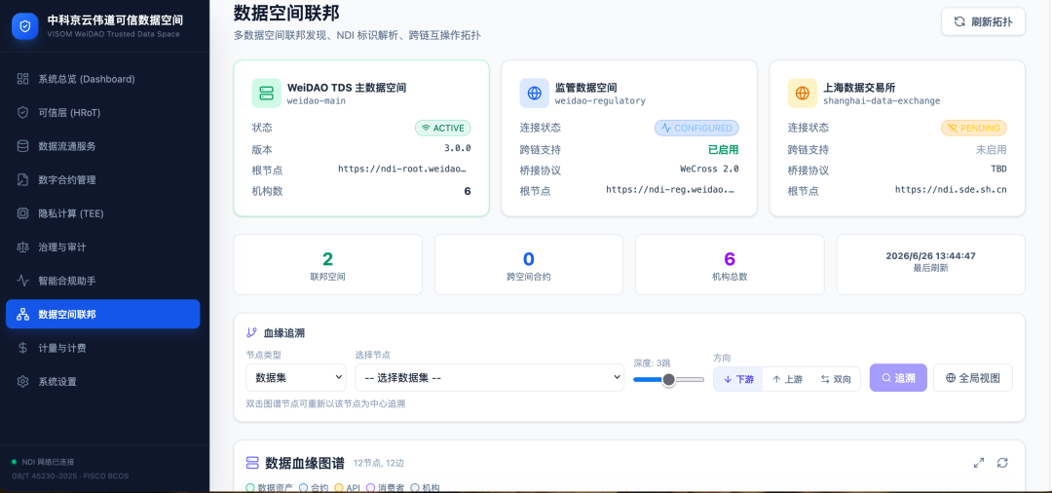This screenshot has height=493, width=1052.
Task: Click the gear icon beside 系统设置
Action: [x=22, y=381]
